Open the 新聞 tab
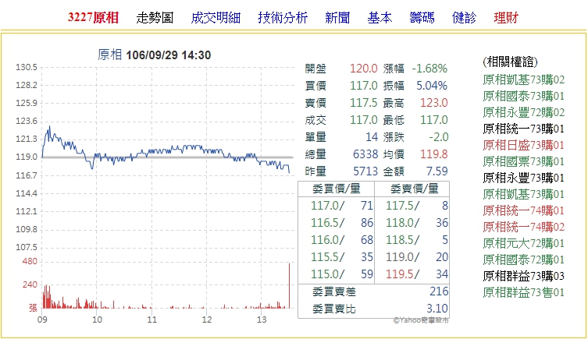This screenshot has width=588, height=339. pyautogui.click(x=337, y=18)
